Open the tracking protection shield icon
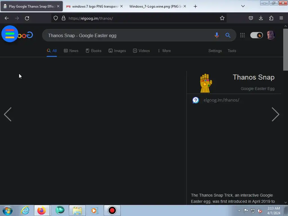 tap(56, 18)
